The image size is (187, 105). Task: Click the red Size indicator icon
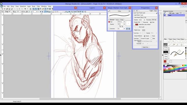(x=109, y=22)
